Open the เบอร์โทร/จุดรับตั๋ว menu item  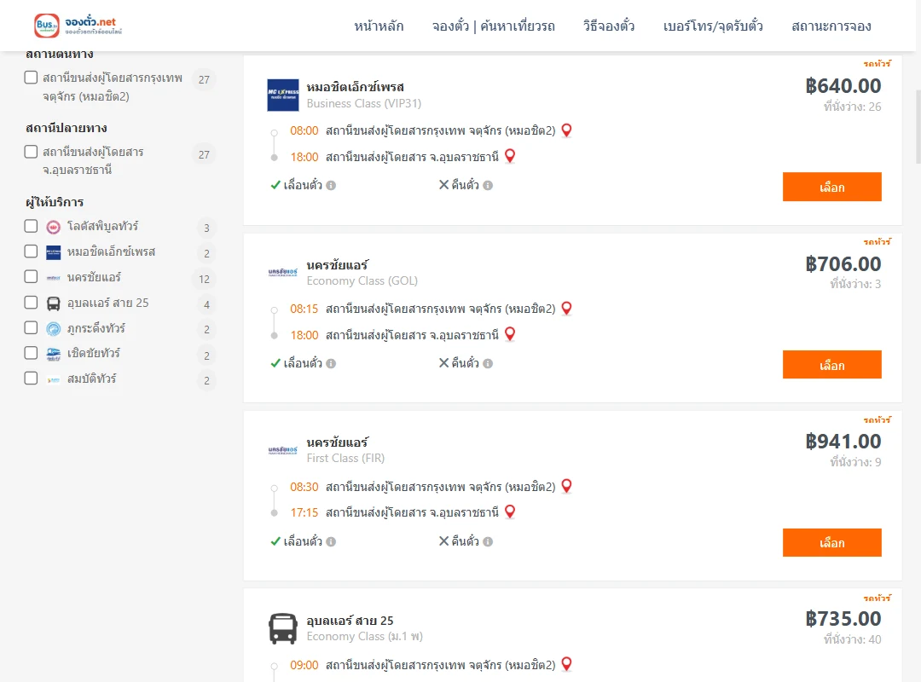coord(713,26)
